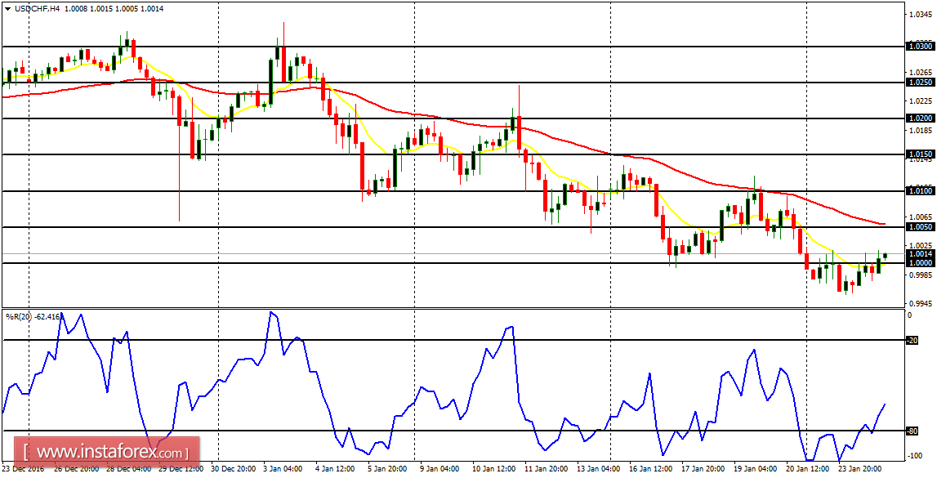Image resolution: width=937 pixels, height=478 pixels.
Task: Click the 26 Dec 20:00 time label
Action: point(78,469)
